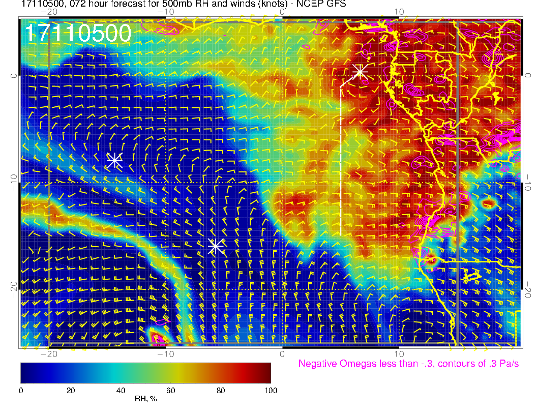
Task: Click the -20 latitude label on the right axis
Action: click(x=528, y=290)
